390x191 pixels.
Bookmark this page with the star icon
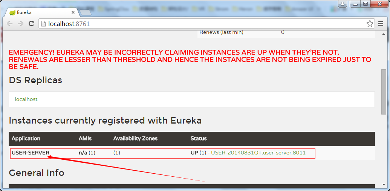[370, 24]
